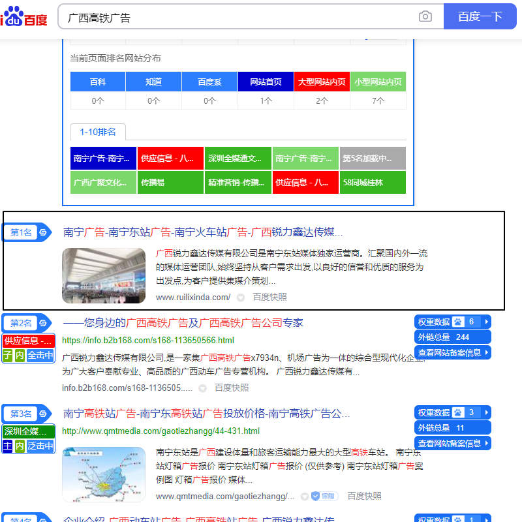Open the 精准营销-传播 ranking tile
This screenshot has height=522, width=522.
tap(238, 182)
